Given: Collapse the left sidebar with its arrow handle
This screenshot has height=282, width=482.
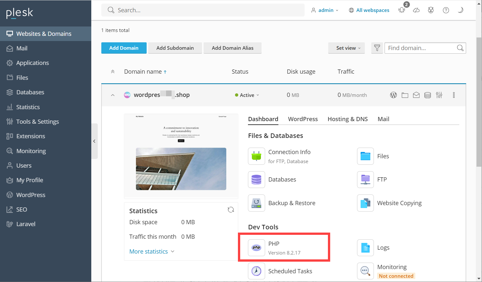Looking at the screenshot, I should click(x=94, y=141).
